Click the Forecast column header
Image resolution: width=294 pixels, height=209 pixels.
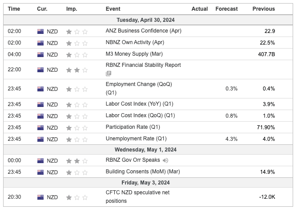point(226,9)
